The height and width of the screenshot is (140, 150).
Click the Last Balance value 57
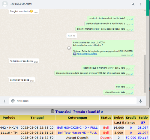[143, 123]
